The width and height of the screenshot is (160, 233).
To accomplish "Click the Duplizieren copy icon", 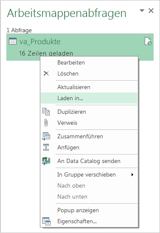I will pos(46,112).
